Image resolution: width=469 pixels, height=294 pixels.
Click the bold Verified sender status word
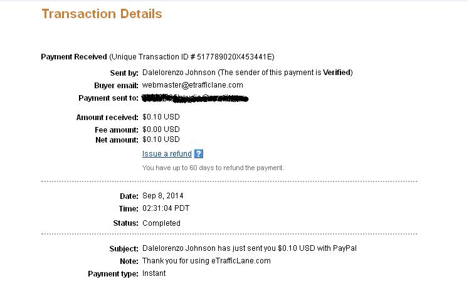[337, 73]
